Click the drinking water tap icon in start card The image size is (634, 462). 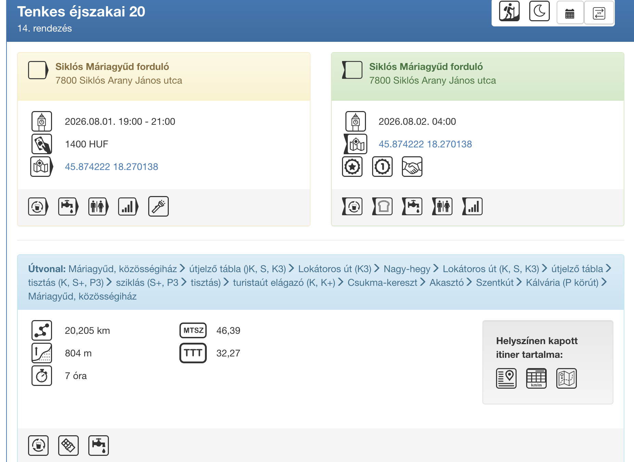tap(68, 206)
